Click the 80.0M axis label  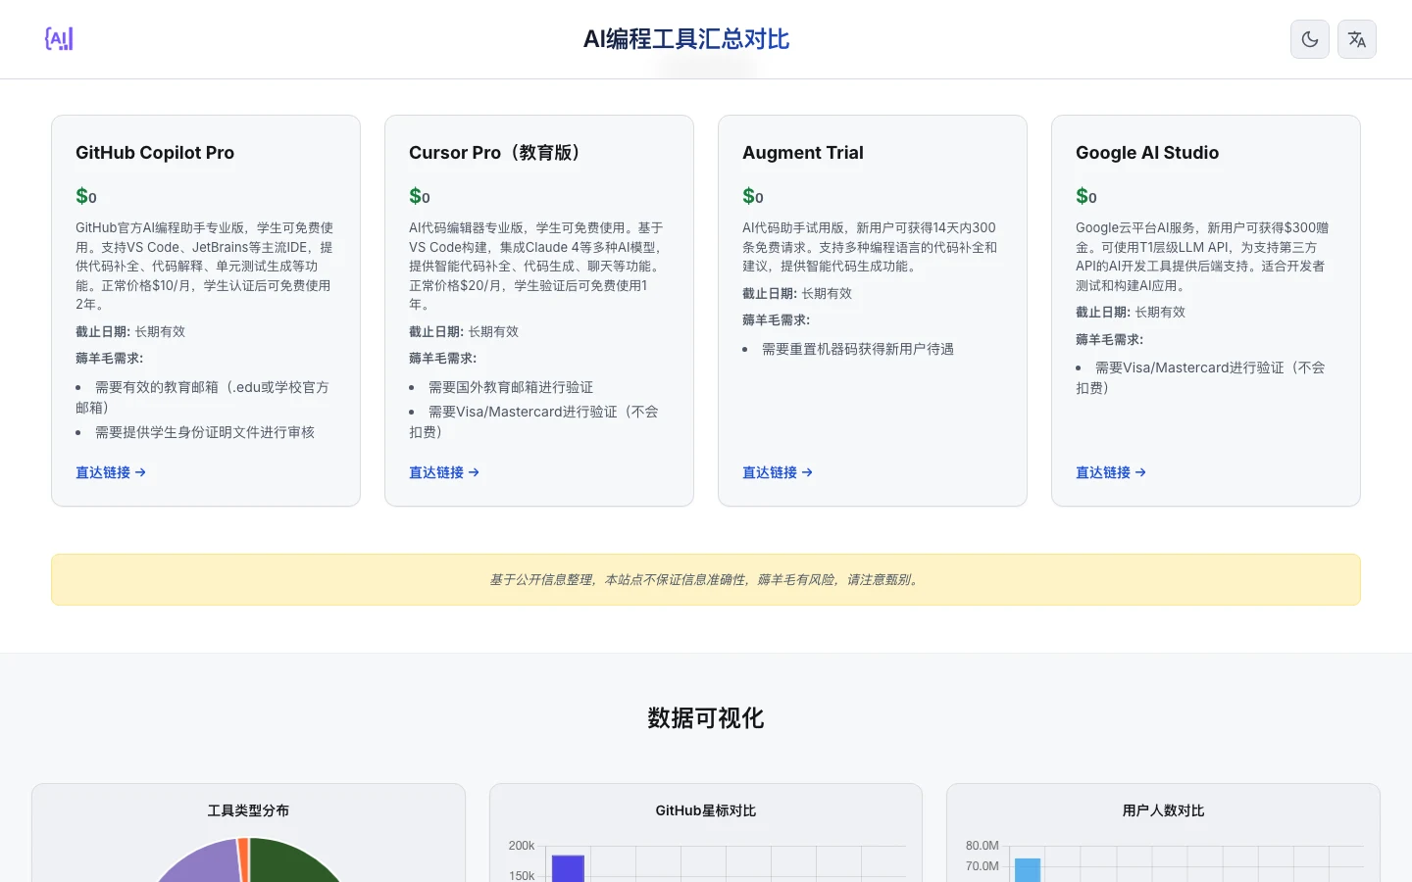982,846
